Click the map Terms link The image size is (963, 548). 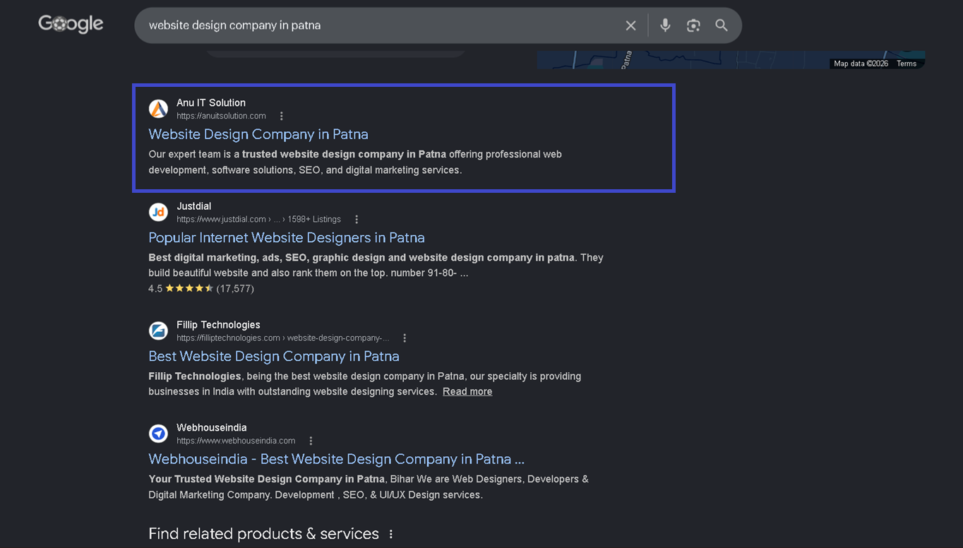pyautogui.click(x=907, y=64)
